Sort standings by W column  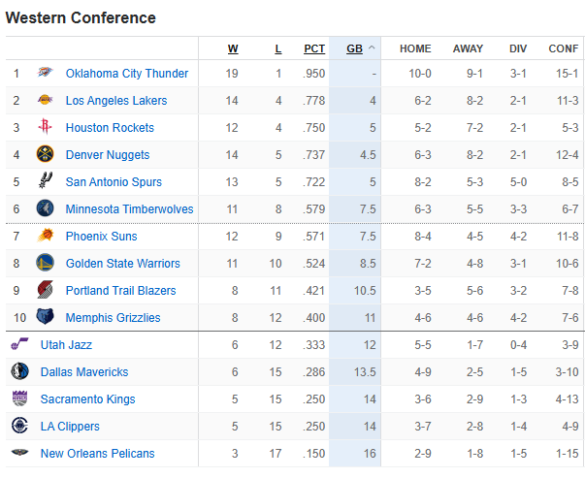click(233, 48)
